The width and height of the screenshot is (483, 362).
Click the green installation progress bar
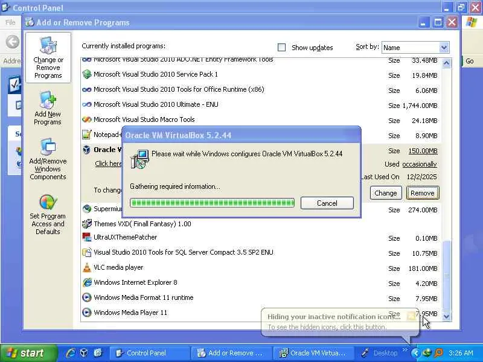point(213,203)
